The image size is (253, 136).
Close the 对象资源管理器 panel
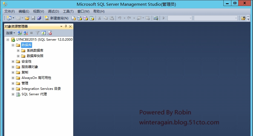coord(70,26)
